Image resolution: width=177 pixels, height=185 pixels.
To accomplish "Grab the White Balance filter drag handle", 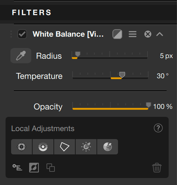I will tap(11, 34).
